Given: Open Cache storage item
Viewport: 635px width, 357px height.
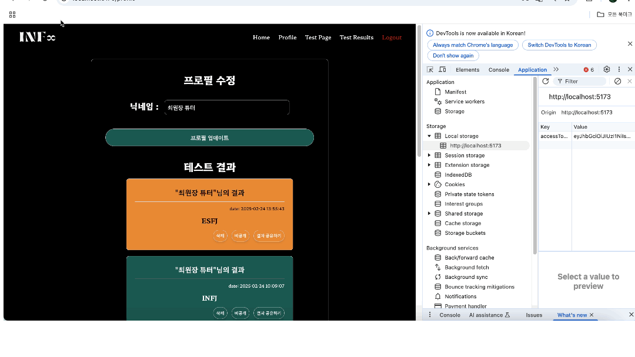Looking at the screenshot, I should click(463, 223).
